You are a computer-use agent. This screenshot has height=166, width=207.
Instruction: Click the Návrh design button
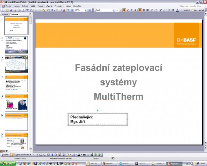pyautogui.click(x=187, y=10)
